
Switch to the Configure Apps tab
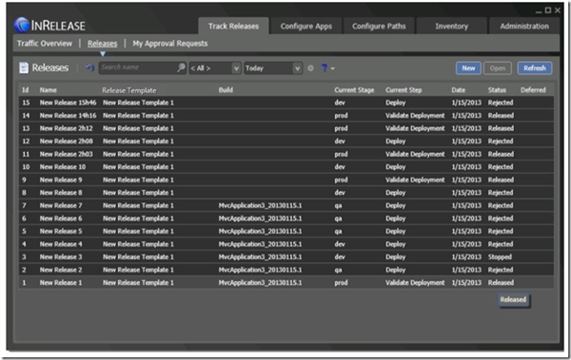(x=305, y=27)
